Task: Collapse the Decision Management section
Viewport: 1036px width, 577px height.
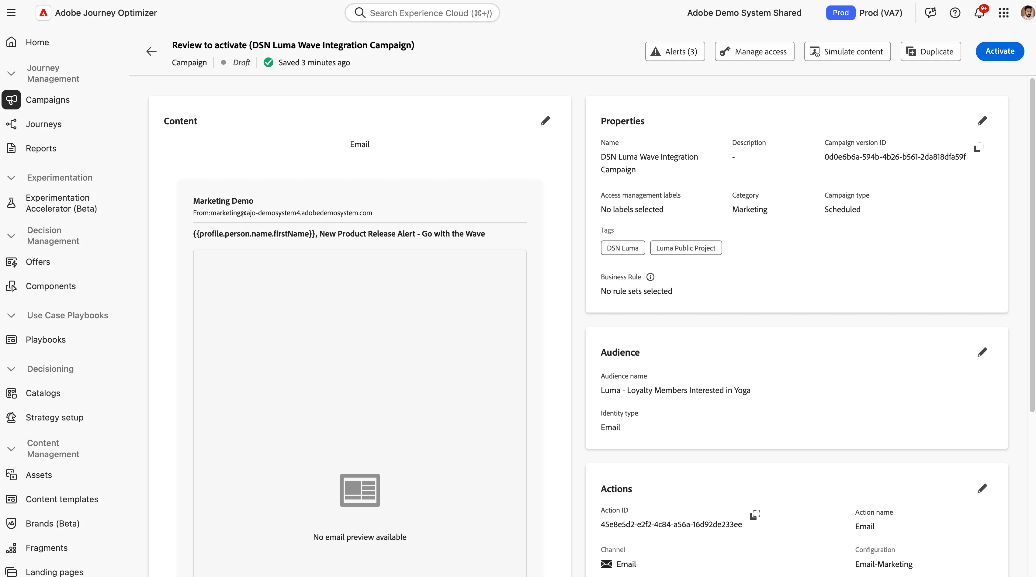Action: pyautogui.click(x=11, y=236)
